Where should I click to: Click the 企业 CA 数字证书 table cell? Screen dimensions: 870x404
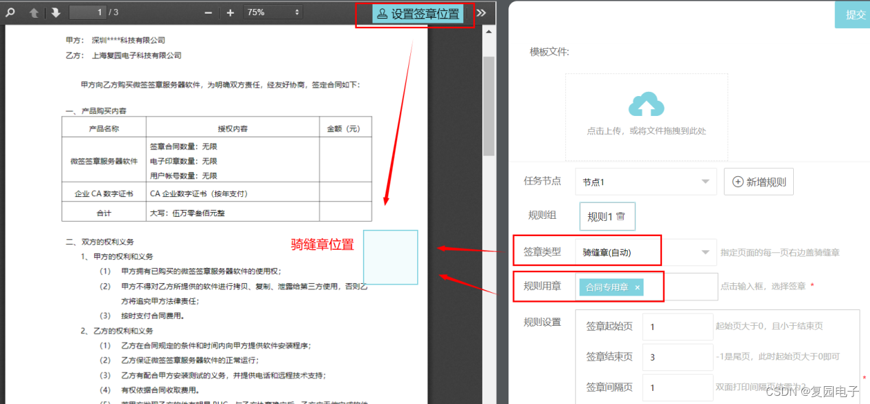coord(104,193)
